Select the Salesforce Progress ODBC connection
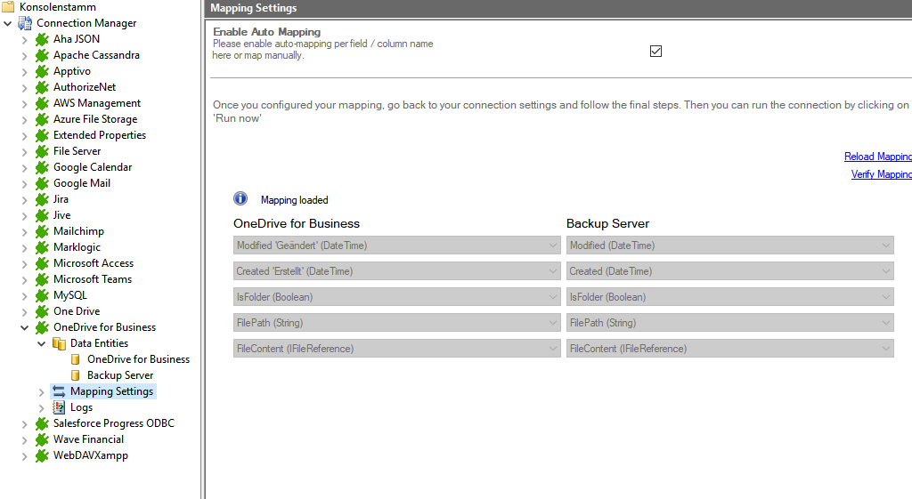The width and height of the screenshot is (912, 499). coord(113,423)
